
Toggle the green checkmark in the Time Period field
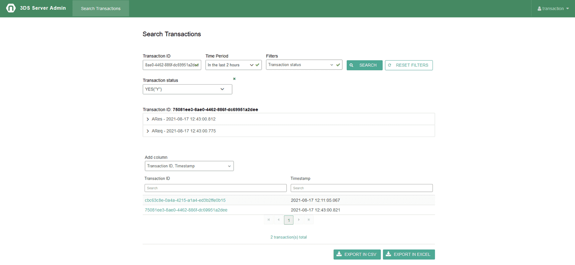(257, 64)
